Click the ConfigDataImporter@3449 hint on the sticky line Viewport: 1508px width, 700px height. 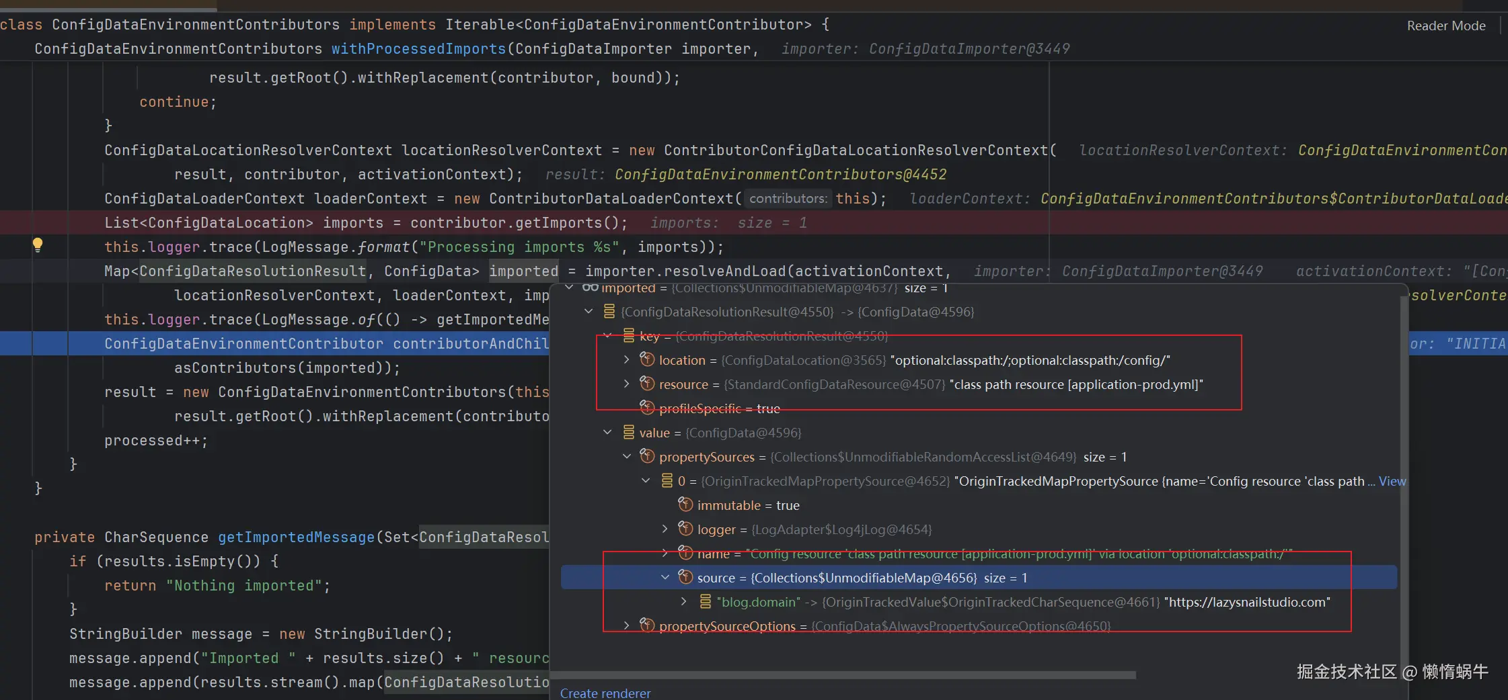(x=969, y=49)
